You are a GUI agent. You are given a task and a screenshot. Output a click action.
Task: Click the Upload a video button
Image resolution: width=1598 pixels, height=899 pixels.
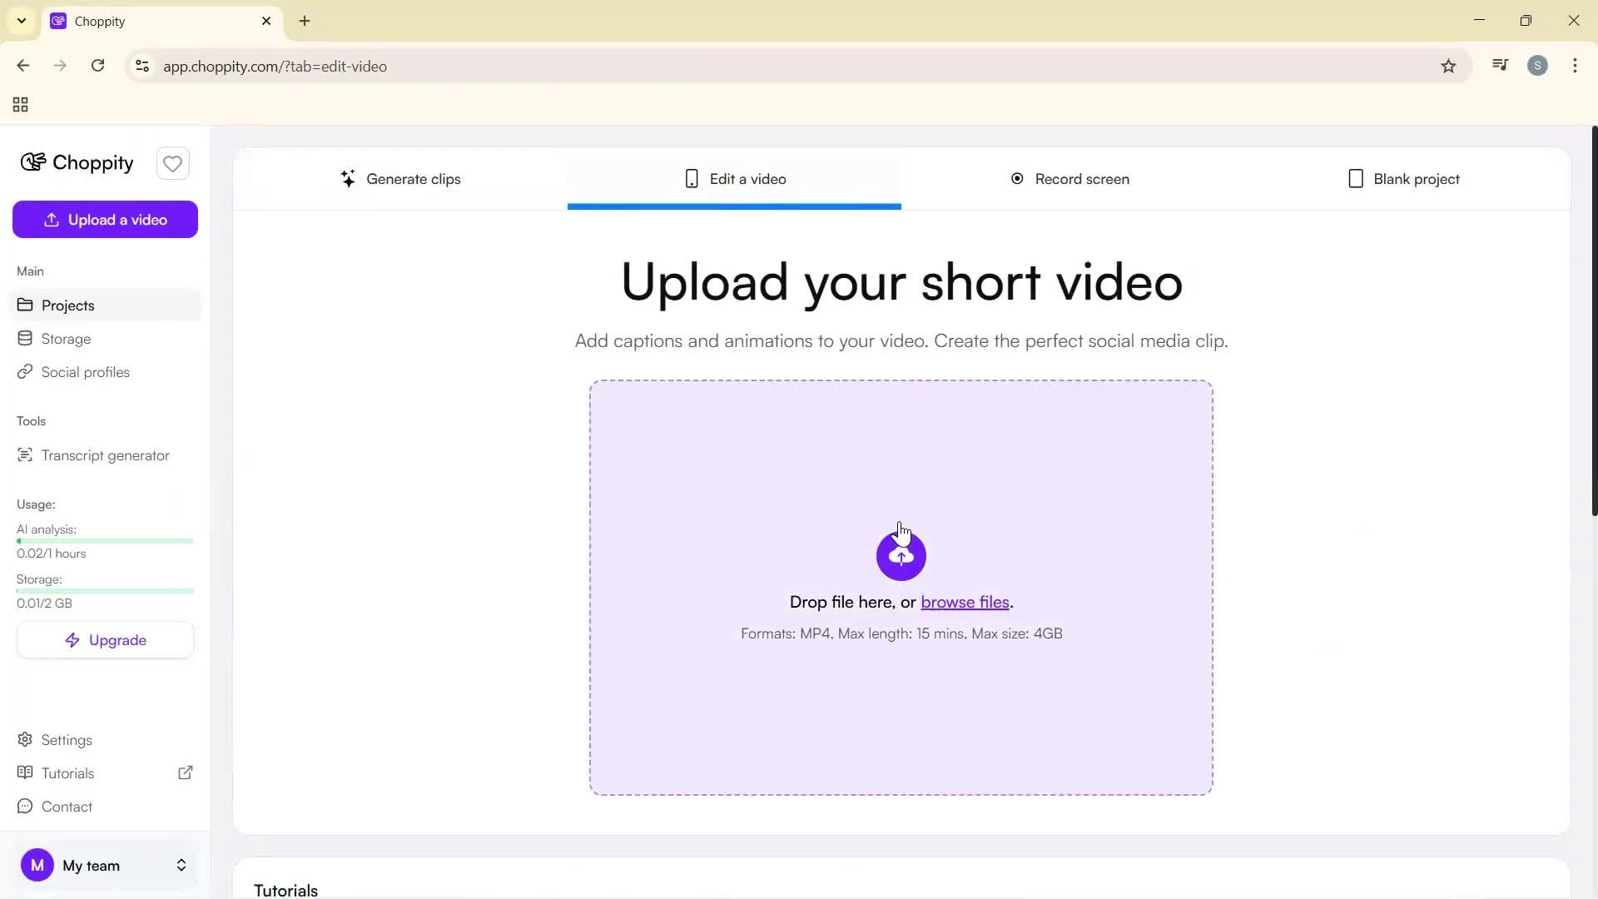click(105, 219)
